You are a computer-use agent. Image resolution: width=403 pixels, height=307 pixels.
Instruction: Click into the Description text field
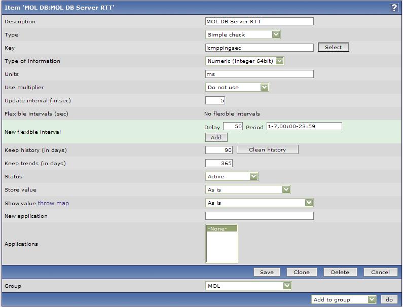tap(259, 21)
